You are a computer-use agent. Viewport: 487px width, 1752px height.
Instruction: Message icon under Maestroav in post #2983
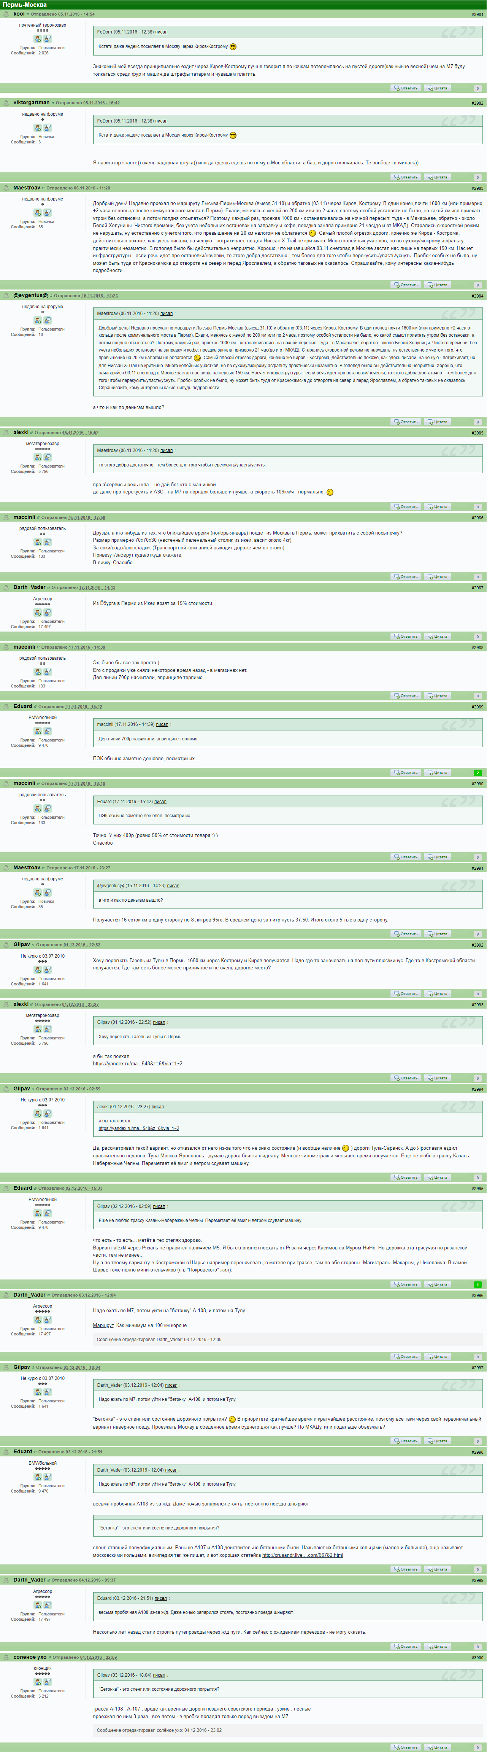(48, 213)
